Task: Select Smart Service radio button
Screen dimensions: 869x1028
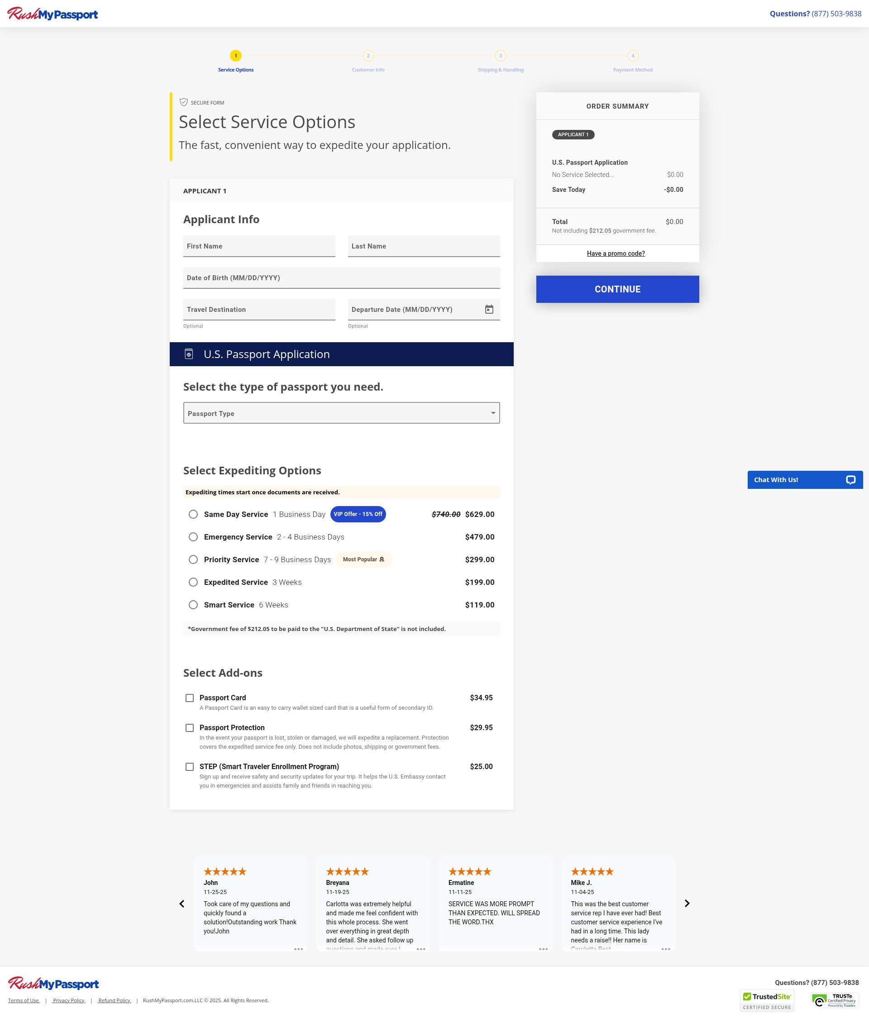Action: (x=193, y=605)
